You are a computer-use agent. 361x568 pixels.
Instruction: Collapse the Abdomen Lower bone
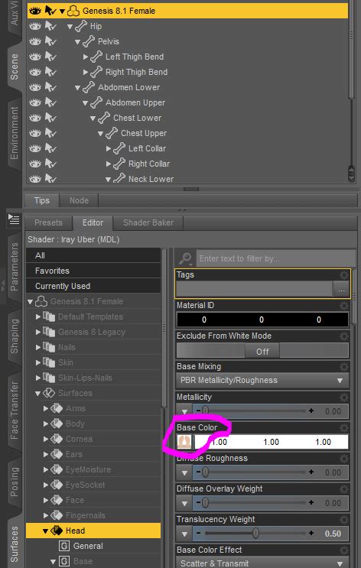click(x=77, y=88)
